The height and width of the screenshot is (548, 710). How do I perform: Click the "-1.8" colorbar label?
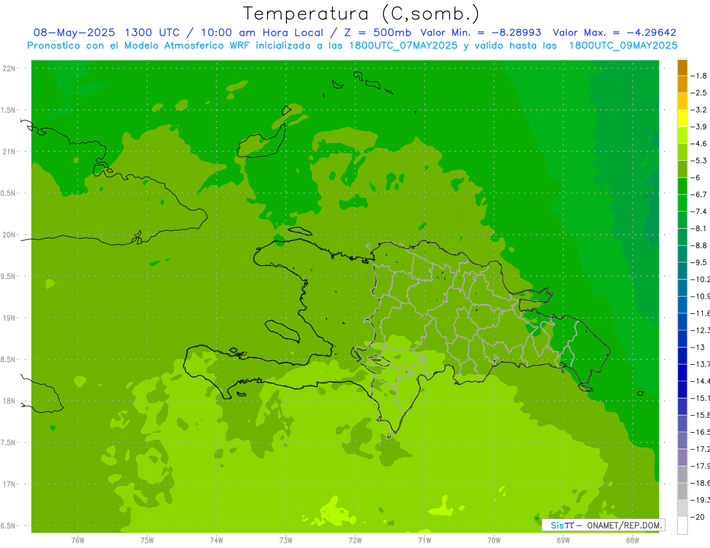point(699,76)
